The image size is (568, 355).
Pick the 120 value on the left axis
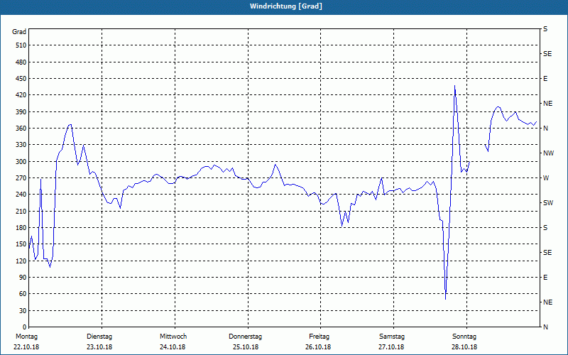coord(21,261)
